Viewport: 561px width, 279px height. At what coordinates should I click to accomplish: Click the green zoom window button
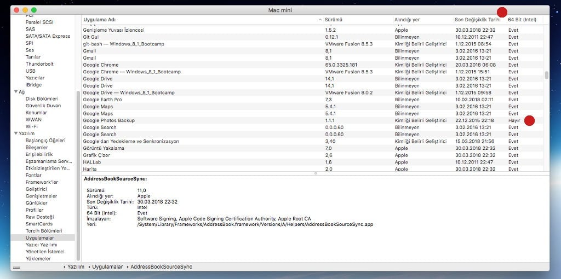[34, 10]
